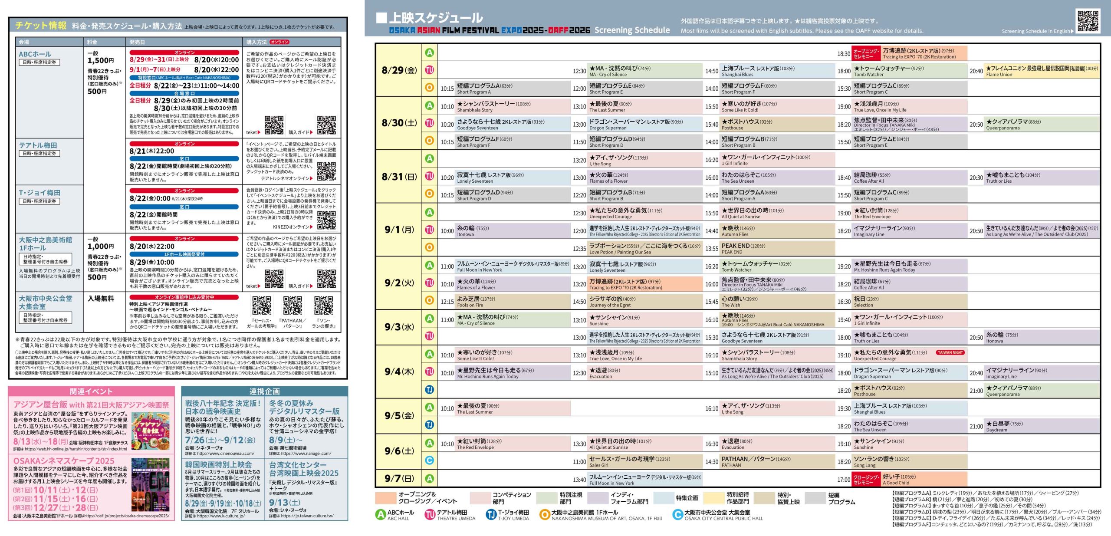Click the red オープニング・セレモニー badge on 8/29
Viewport: 1111px width, 536px height.
[x=866, y=54]
